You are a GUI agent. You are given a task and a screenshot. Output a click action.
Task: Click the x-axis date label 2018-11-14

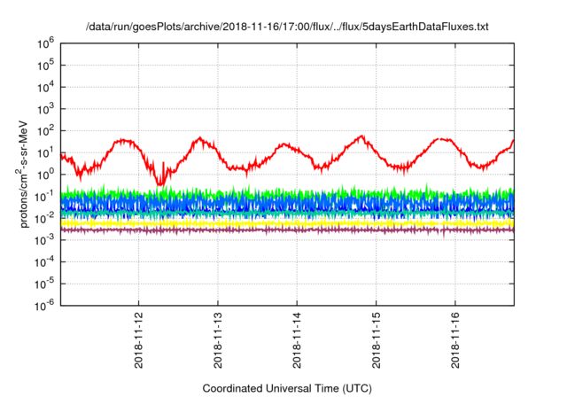click(297, 340)
